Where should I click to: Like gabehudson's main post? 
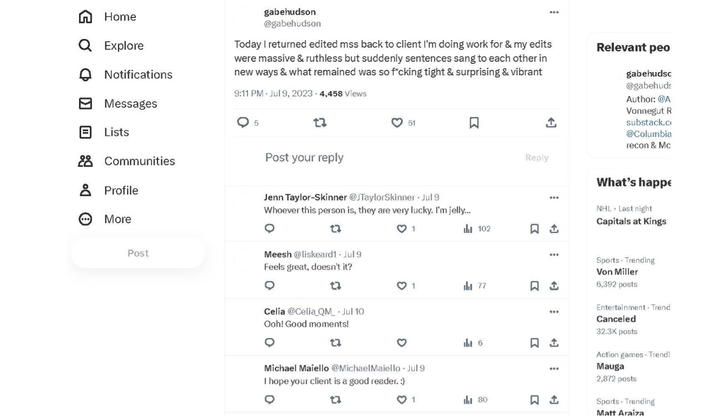coord(398,123)
